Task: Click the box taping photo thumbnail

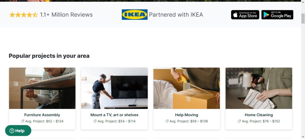Action: tap(186, 88)
